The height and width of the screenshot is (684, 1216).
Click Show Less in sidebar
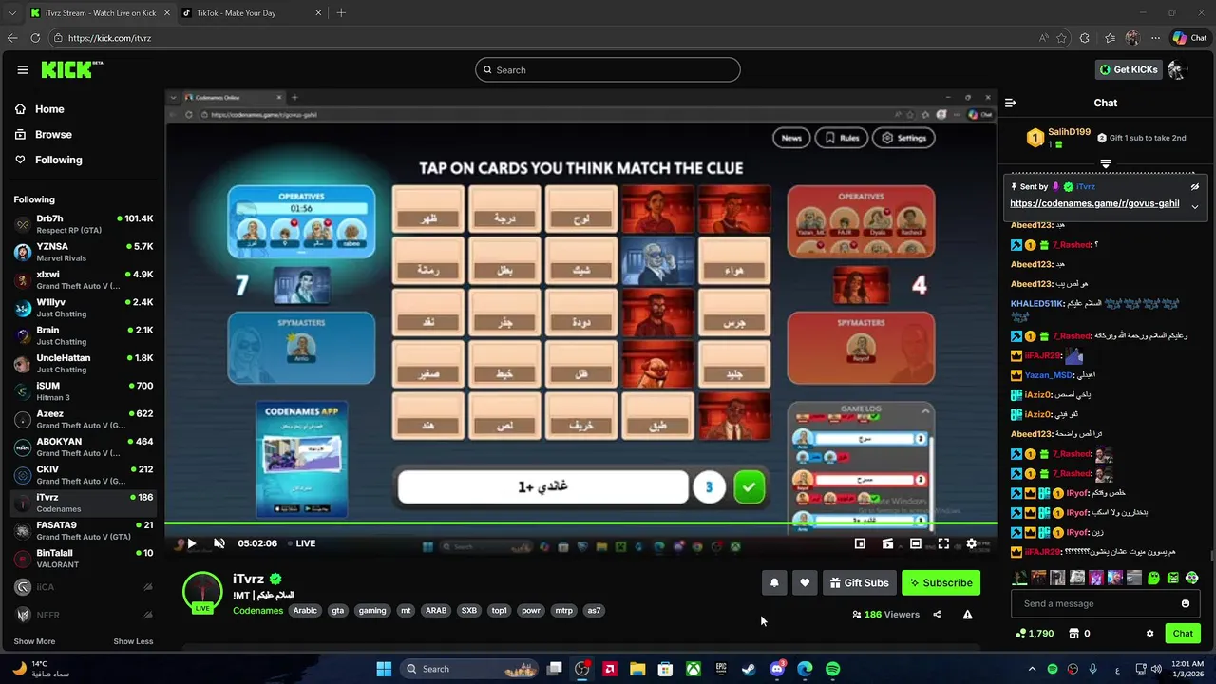click(133, 641)
